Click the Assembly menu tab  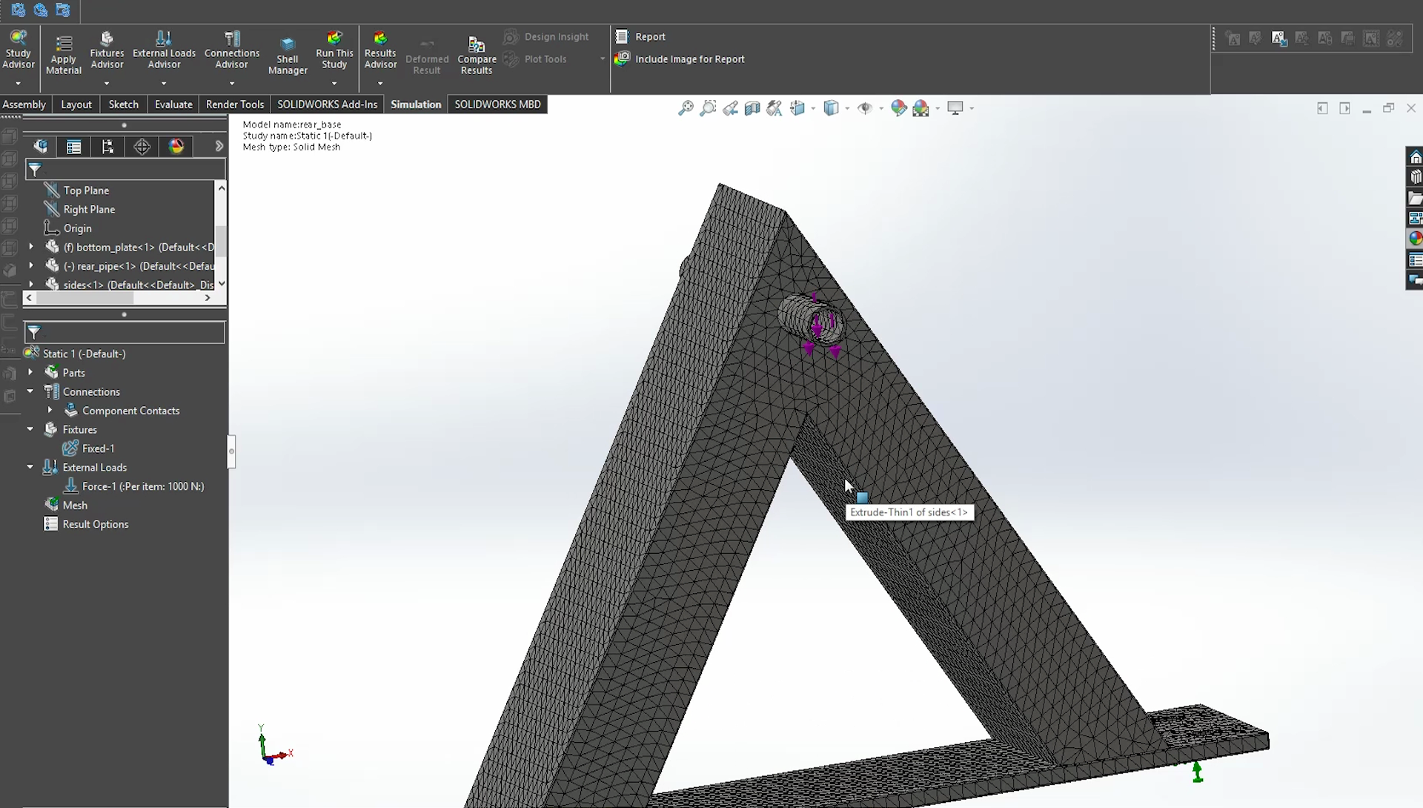tap(24, 104)
